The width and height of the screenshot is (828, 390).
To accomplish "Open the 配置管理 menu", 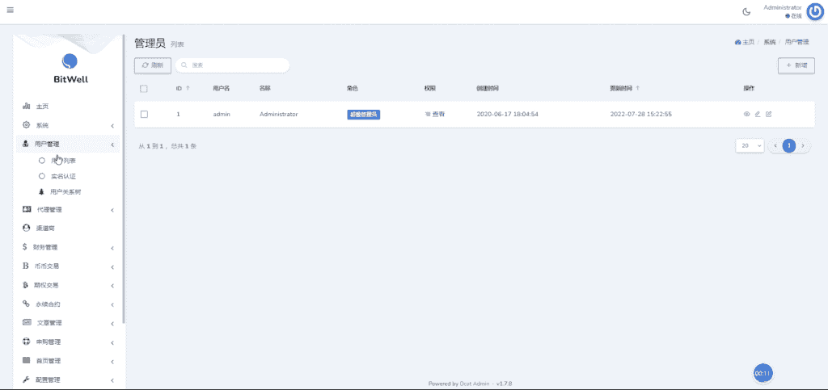I will (x=68, y=380).
